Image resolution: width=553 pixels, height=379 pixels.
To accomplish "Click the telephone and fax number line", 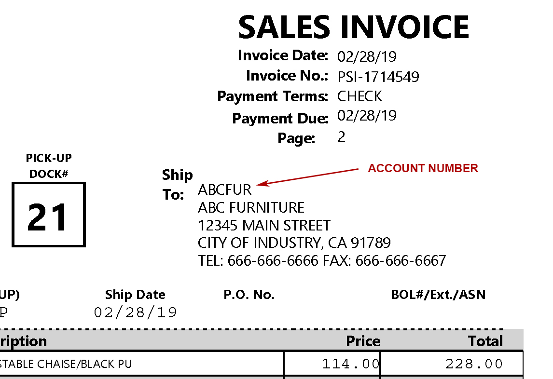I will pyautogui.click(x=322, y=261).
